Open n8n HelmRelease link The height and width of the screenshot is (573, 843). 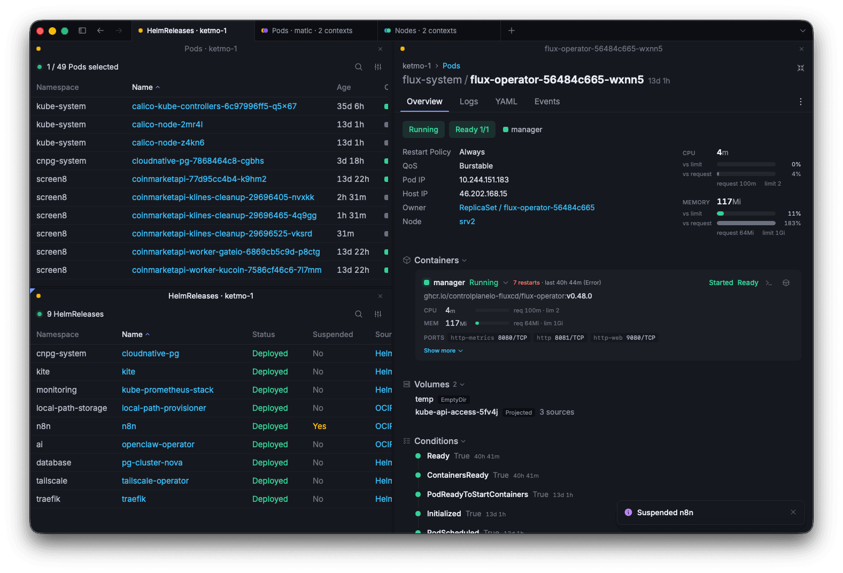(x=129, y=426)
